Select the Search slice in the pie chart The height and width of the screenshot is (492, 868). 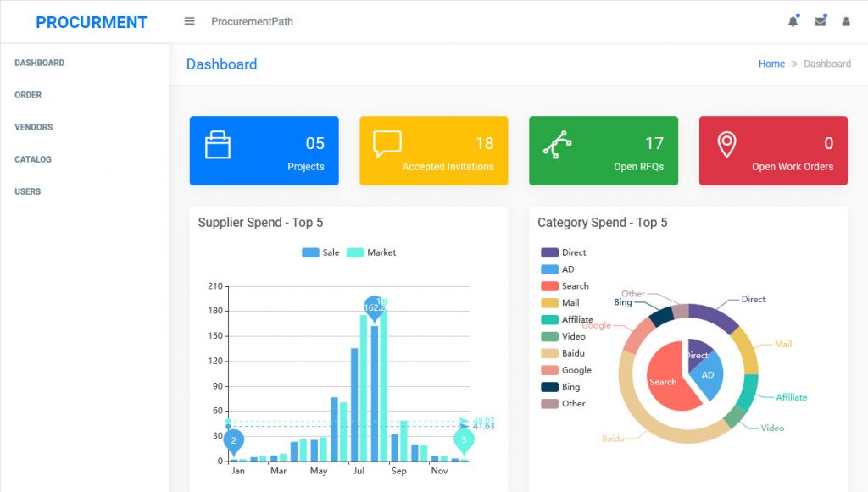coord(662,381)
